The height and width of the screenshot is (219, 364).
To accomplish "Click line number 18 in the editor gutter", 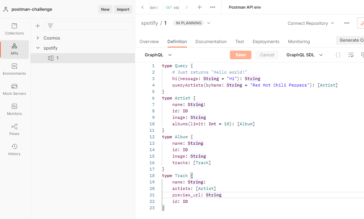I will tap(152, 176).
